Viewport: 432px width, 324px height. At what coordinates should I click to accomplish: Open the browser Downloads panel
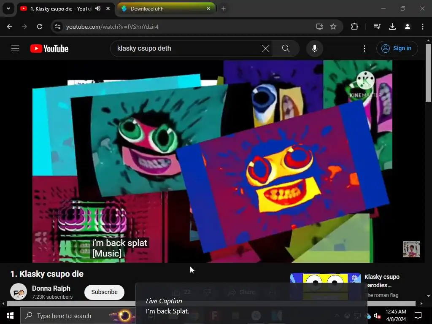392,27
